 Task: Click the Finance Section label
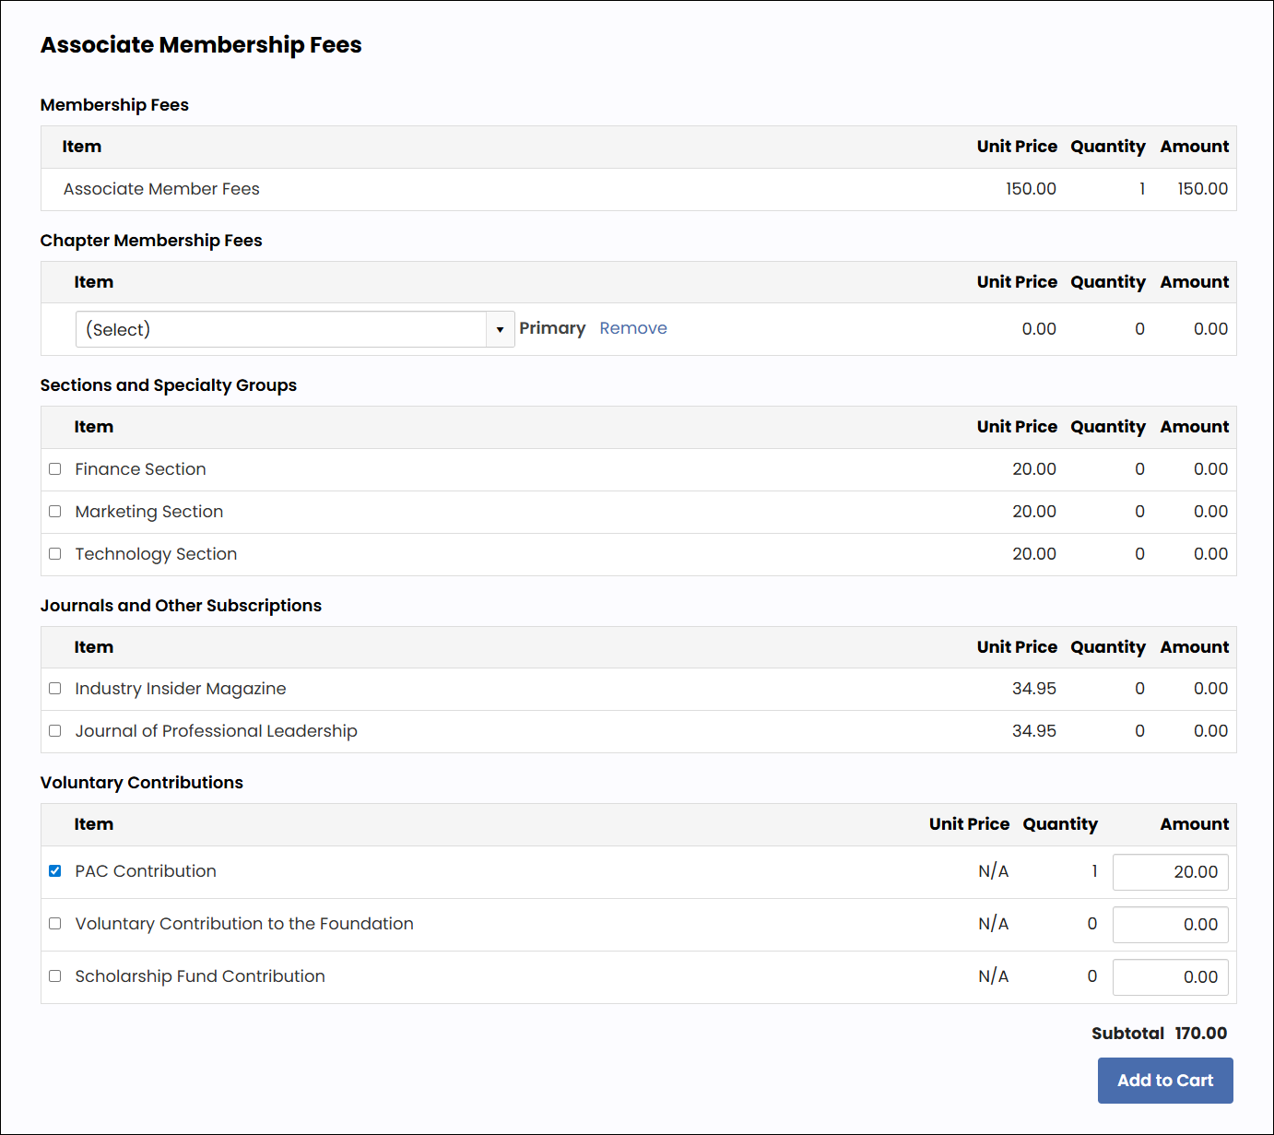point(140,469)
